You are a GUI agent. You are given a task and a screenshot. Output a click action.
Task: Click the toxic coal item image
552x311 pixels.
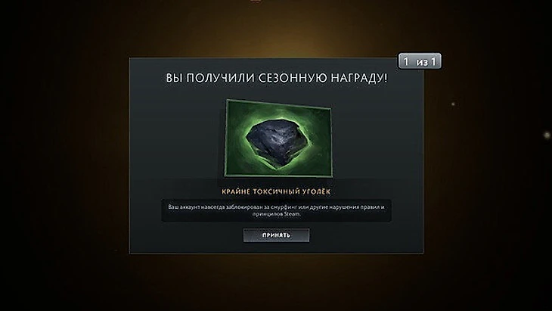278,138
